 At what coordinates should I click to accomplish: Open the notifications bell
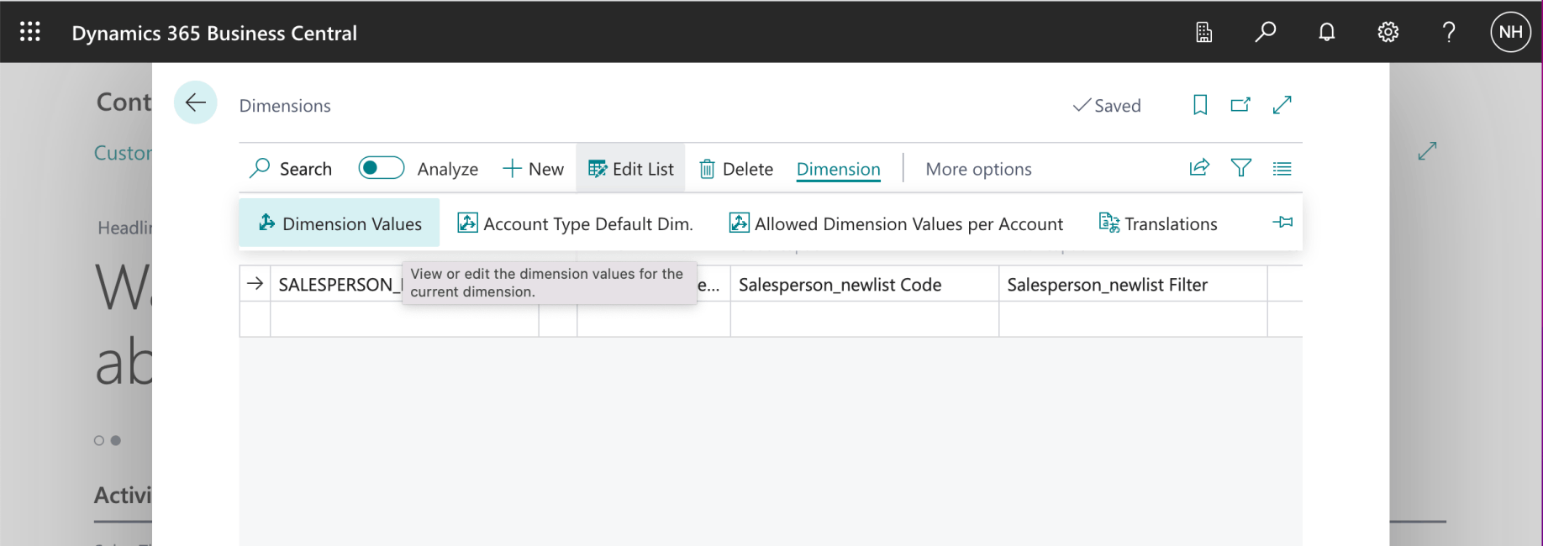pos(1326,32)
